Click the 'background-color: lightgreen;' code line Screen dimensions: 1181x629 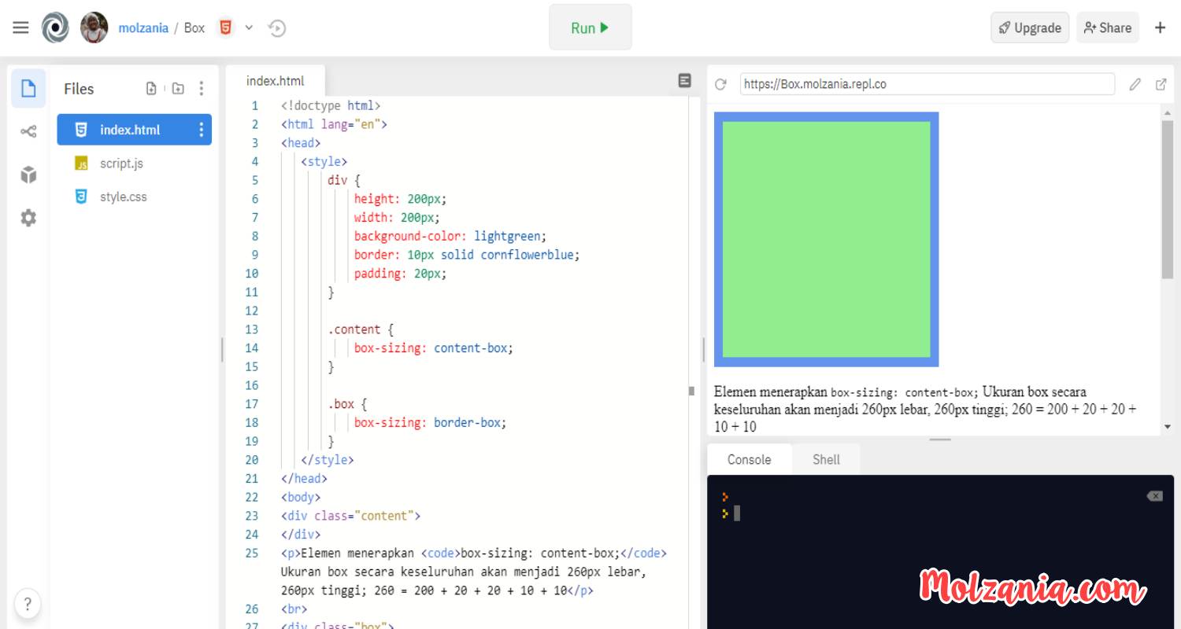point(450,236)
